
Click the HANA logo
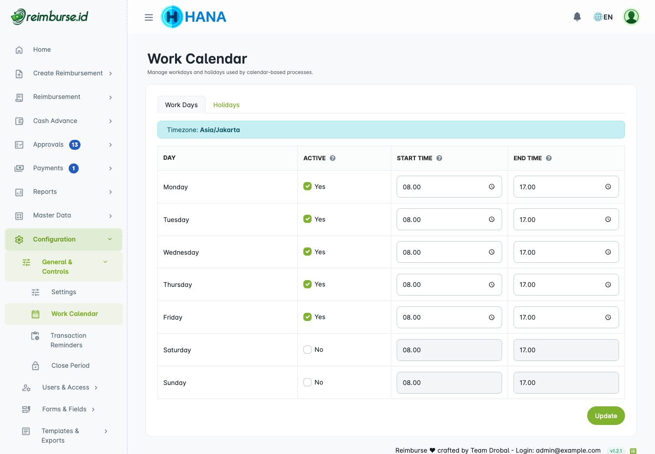(194, 17)
